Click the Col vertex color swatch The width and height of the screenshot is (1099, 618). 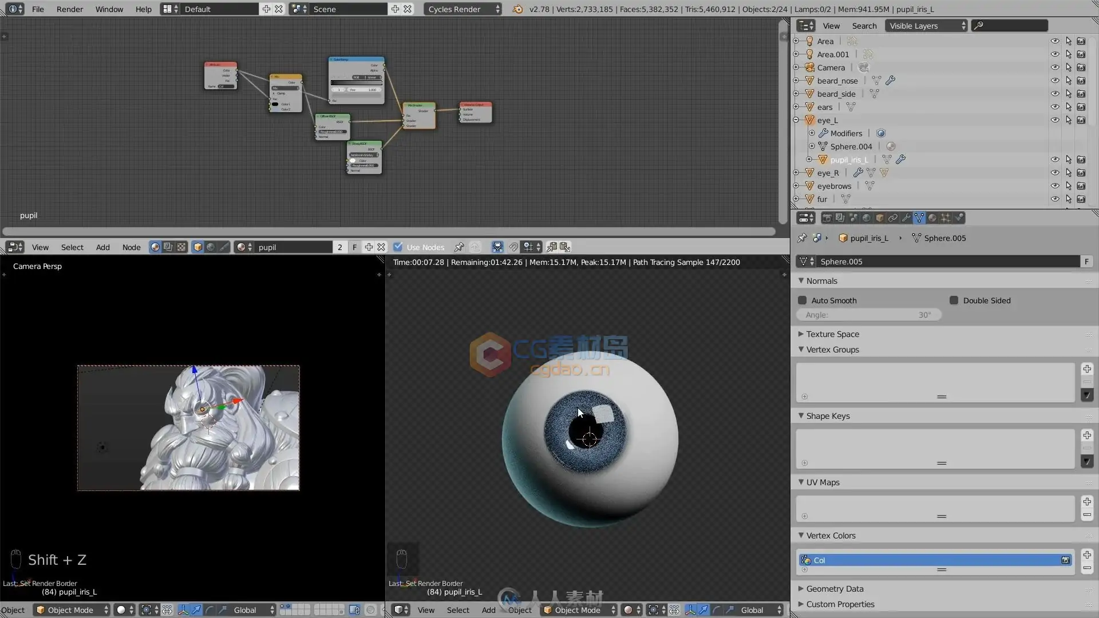pos(807,560)
